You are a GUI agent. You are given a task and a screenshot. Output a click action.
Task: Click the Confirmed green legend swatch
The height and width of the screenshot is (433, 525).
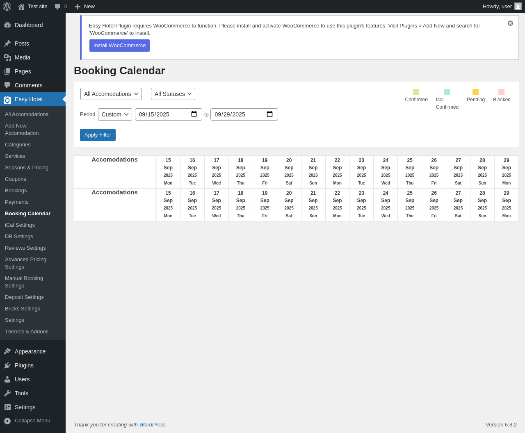(x=416, y=92)
